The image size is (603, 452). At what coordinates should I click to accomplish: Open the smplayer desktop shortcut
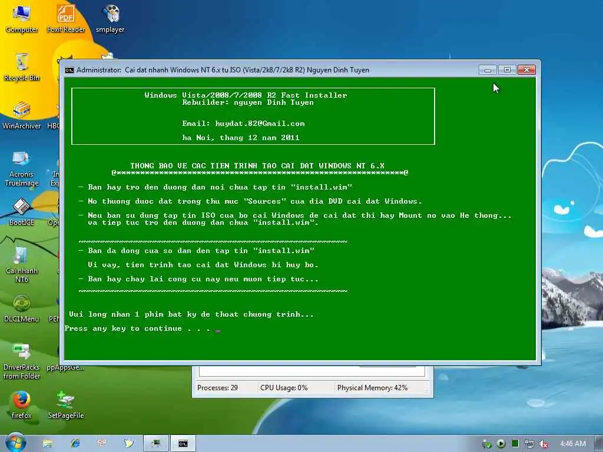click(x=110, y=18)
